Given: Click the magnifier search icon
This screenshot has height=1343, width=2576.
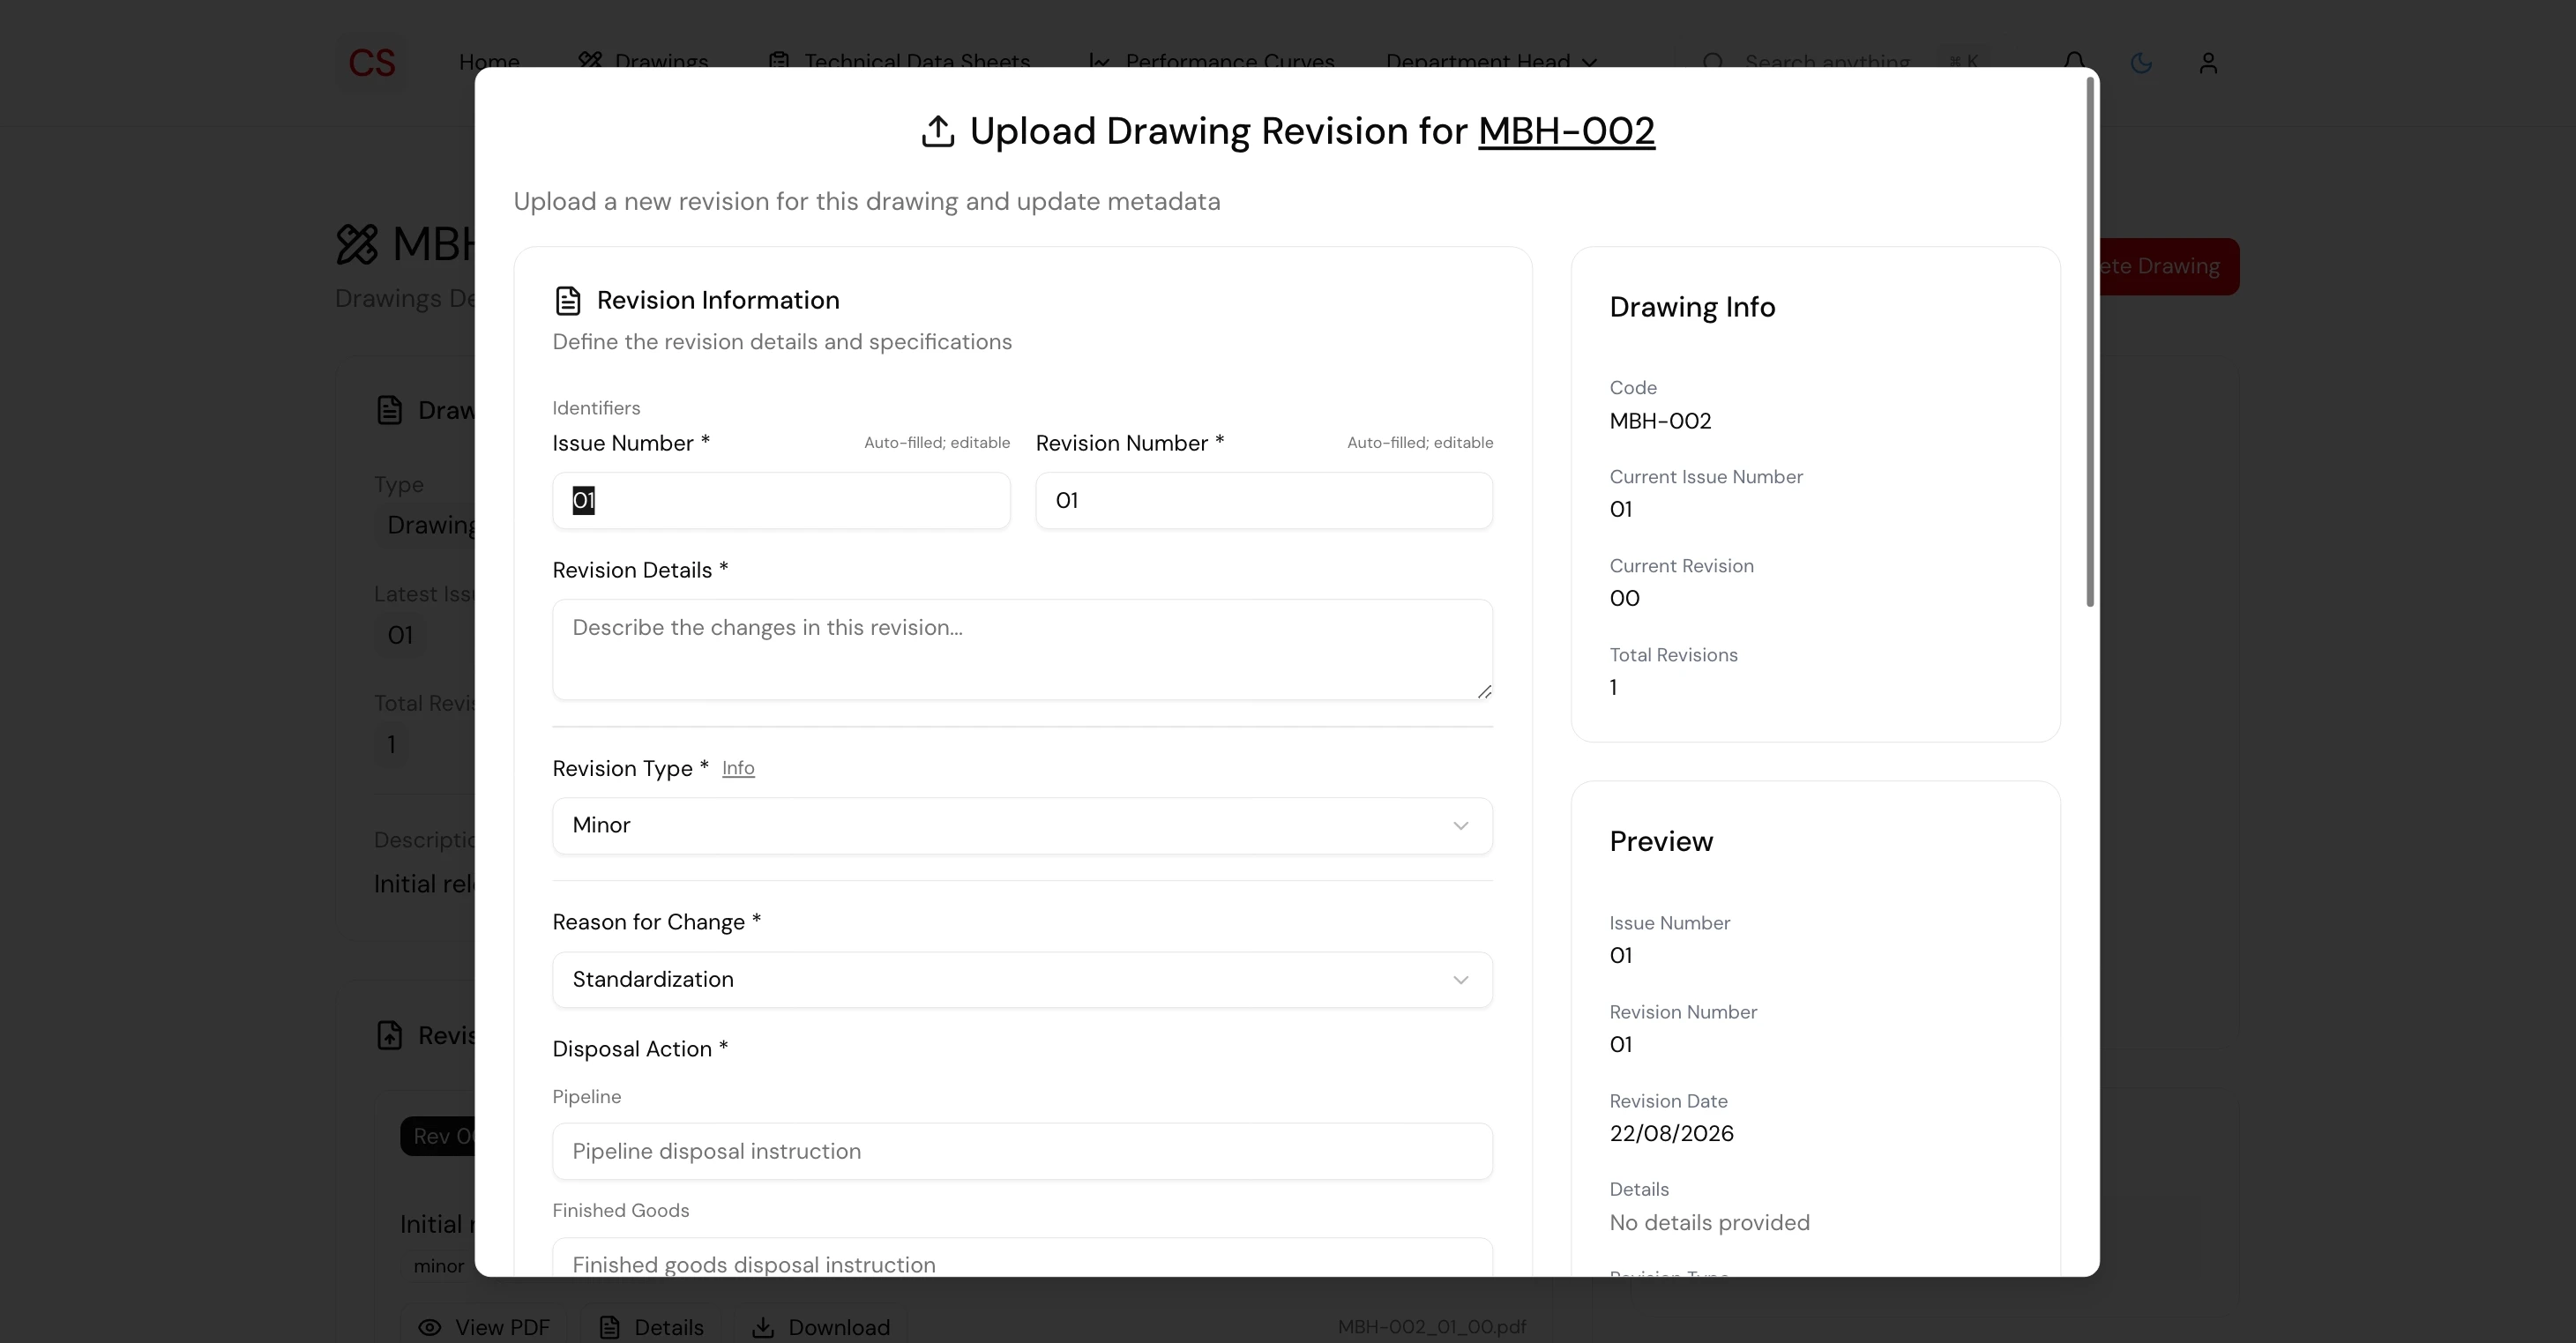Looking at the screenshot, I should tap(1713, 61).
